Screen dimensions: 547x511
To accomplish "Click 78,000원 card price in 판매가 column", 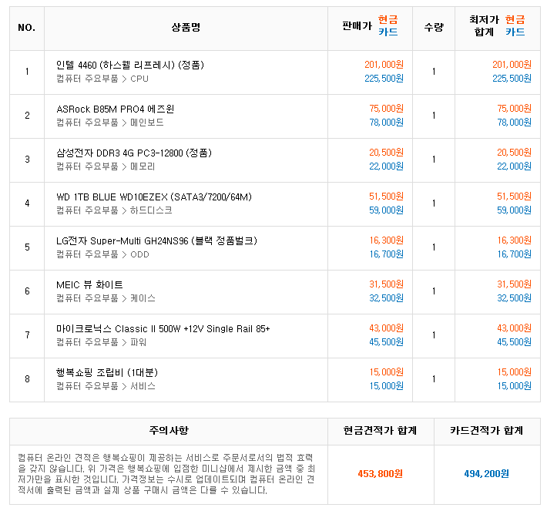I will pos(387,123).
